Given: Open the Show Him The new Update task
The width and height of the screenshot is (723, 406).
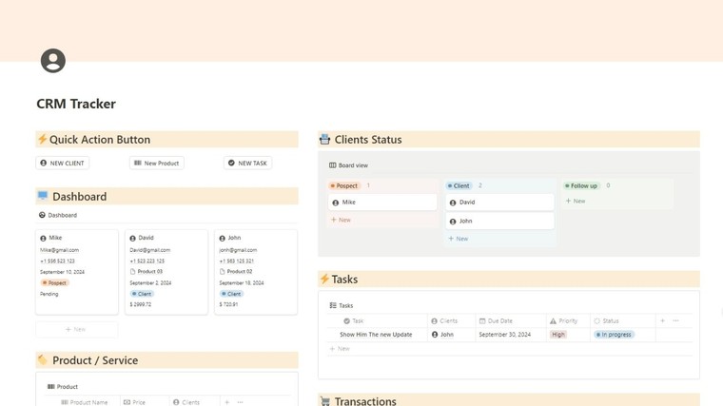Looking at the screenshot, I should click(376, 335).
